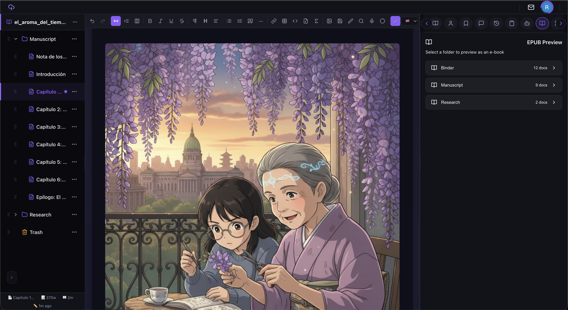This screenshot has height=310, width=568.
Task: Click the microphone dictation icon
Action: click(372, 21)
